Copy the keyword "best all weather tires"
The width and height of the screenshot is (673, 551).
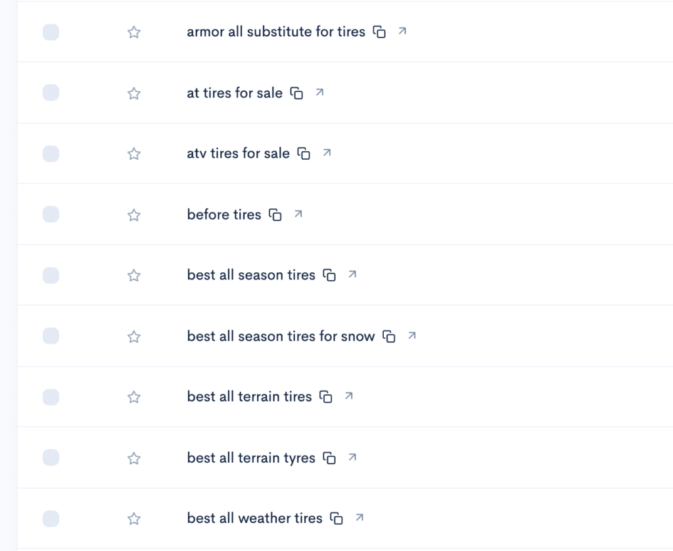coord(336,518)
